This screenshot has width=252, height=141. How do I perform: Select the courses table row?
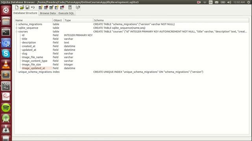pos(132,31)
